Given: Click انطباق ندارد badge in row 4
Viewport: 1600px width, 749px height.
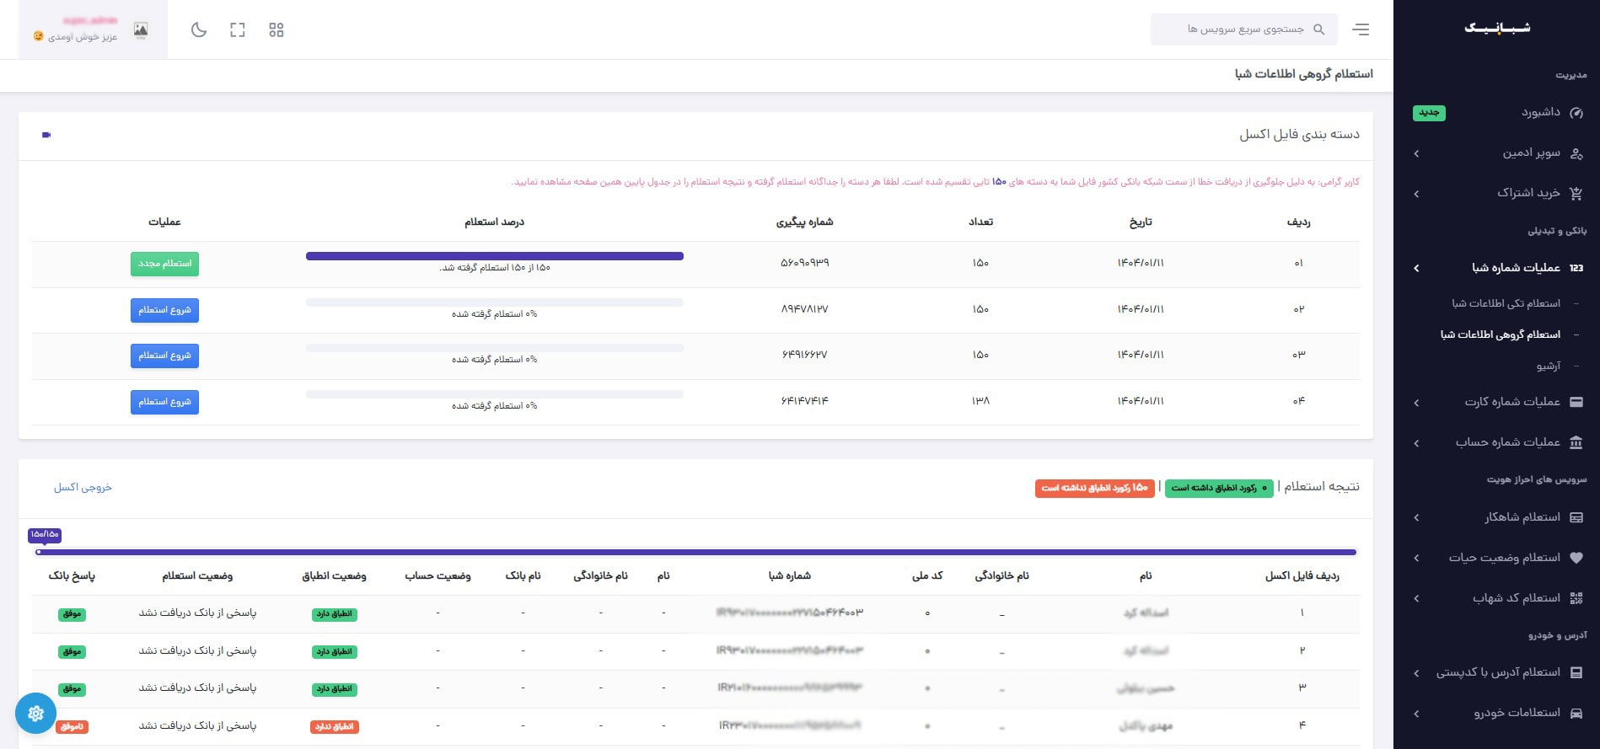Looking at the screenshot, I should tap(335, 726).
